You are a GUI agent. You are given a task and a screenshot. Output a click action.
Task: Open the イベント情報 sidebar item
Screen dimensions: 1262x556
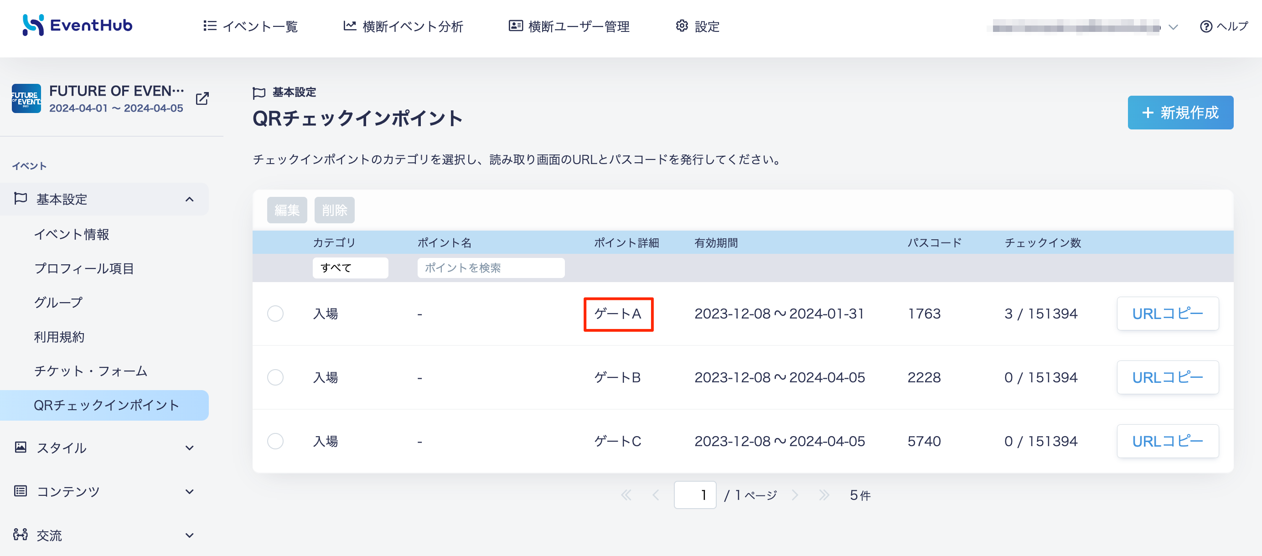click(72, 234)
